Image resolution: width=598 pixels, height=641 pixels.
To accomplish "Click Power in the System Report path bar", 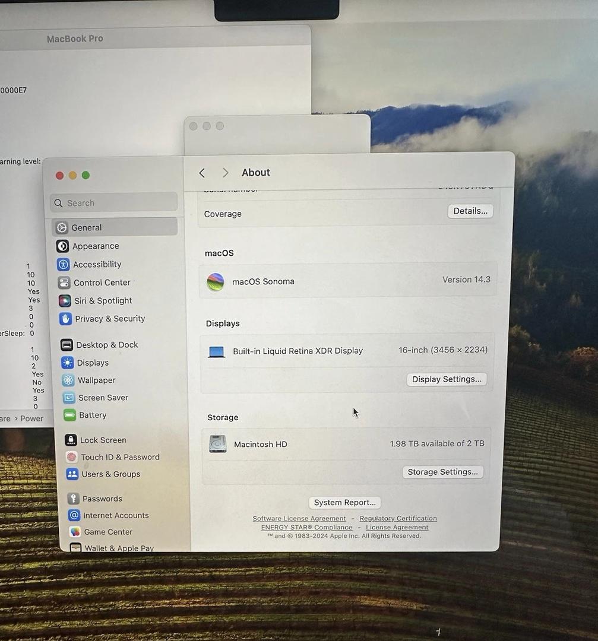I will [x=32, y=418].
